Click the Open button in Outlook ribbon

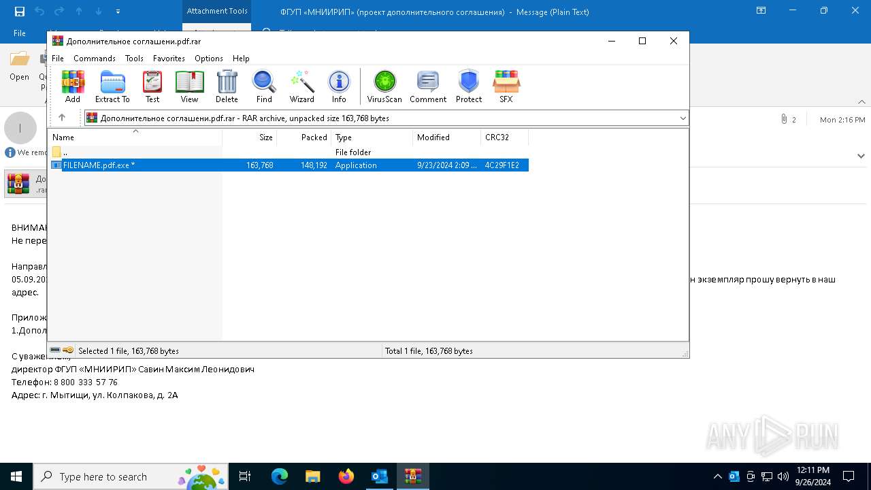(x=19, y=67)
